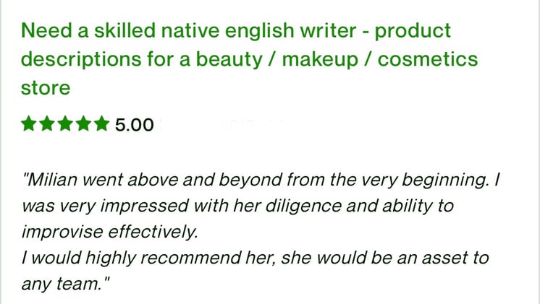540x304 pixels.
Task: Click the first green rating star
Action: point(29,124)
